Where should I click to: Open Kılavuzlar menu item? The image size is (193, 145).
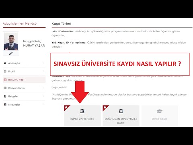click(24, 105)
